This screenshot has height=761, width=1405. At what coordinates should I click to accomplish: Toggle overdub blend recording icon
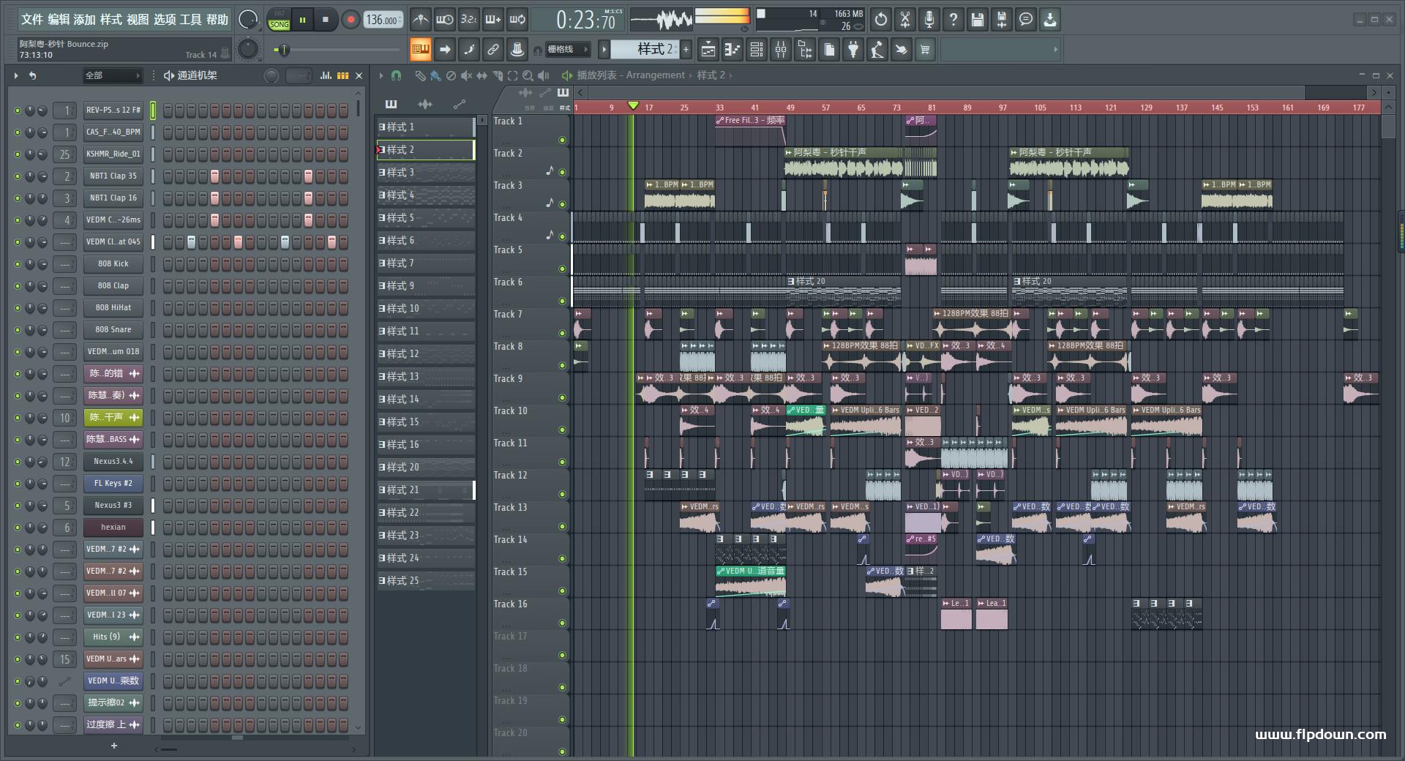click(x=493, y=20)
